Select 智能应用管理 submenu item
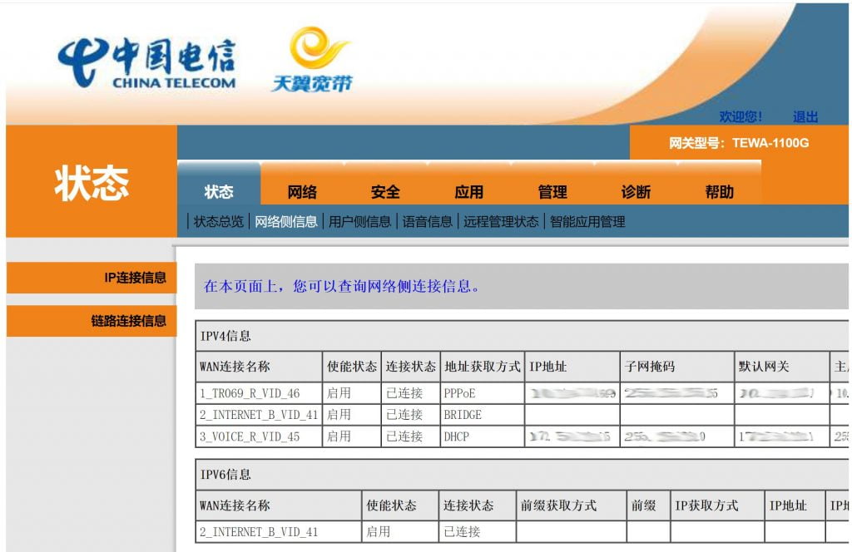852x552 pixels. [587, 222]
